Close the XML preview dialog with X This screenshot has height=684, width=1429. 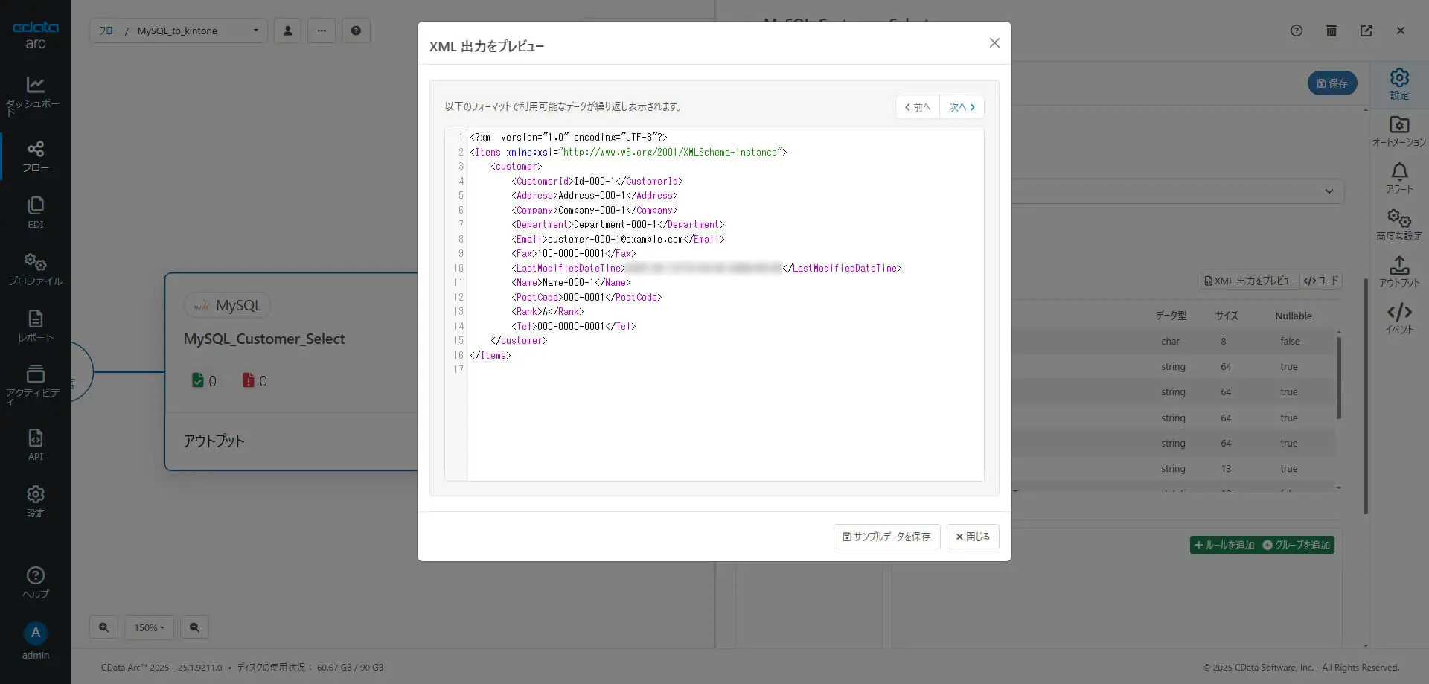(994, 43)
